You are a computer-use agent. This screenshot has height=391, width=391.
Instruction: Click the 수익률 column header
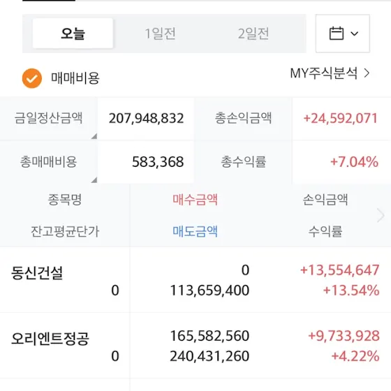click(x=325, y=231)
